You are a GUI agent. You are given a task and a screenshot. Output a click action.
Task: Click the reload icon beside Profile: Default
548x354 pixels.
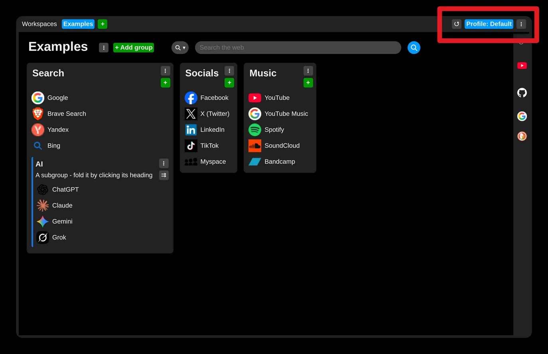click(457, 24)
